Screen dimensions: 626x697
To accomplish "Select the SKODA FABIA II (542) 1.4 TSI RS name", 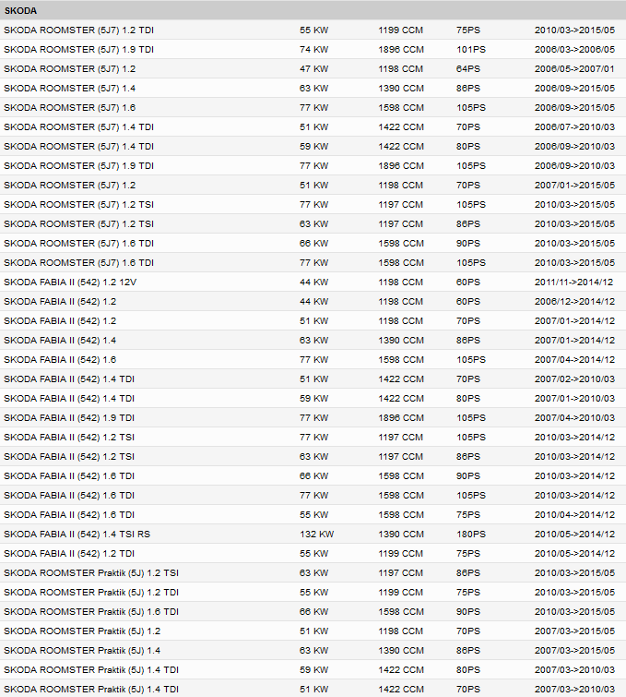I will (x=77, y=535).
